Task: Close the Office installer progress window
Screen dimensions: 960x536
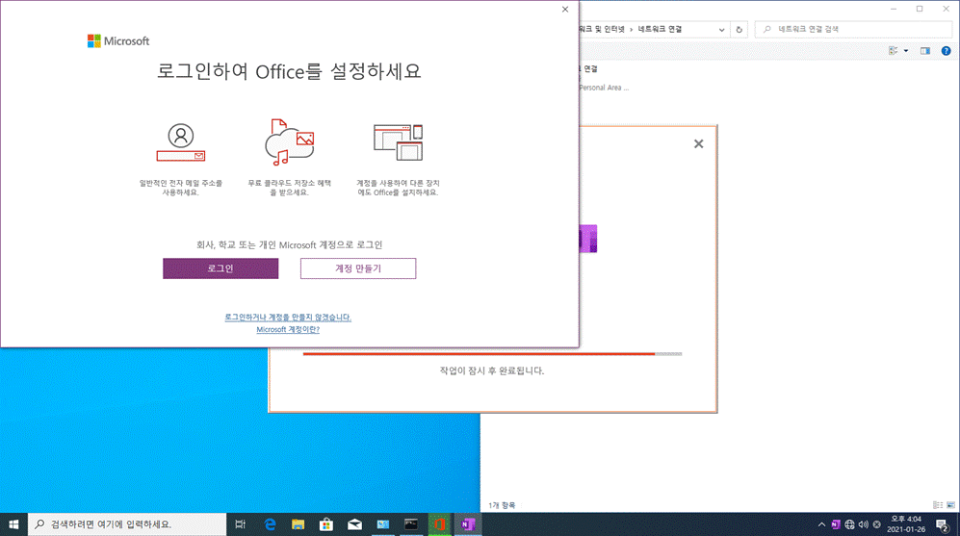Action: [698, 143]
